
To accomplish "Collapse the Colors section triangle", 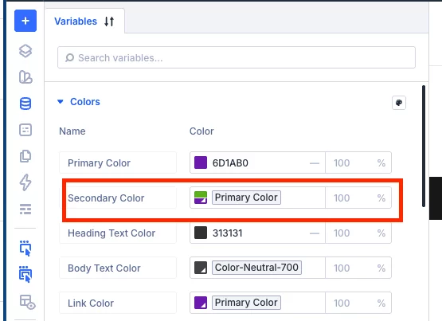I will tap(61, 101).
